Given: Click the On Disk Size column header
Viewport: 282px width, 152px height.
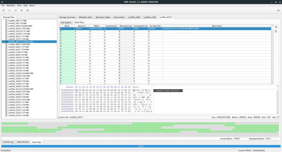Looking at the screenshot, I should pos(155,26).
